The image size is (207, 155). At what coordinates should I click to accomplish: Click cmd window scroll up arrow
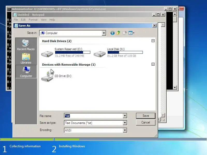tap(175, 14)
